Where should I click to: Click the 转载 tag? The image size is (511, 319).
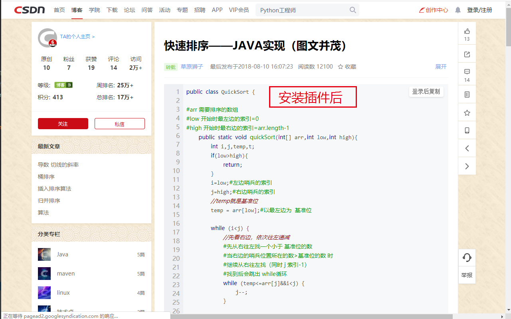[170, 67]
